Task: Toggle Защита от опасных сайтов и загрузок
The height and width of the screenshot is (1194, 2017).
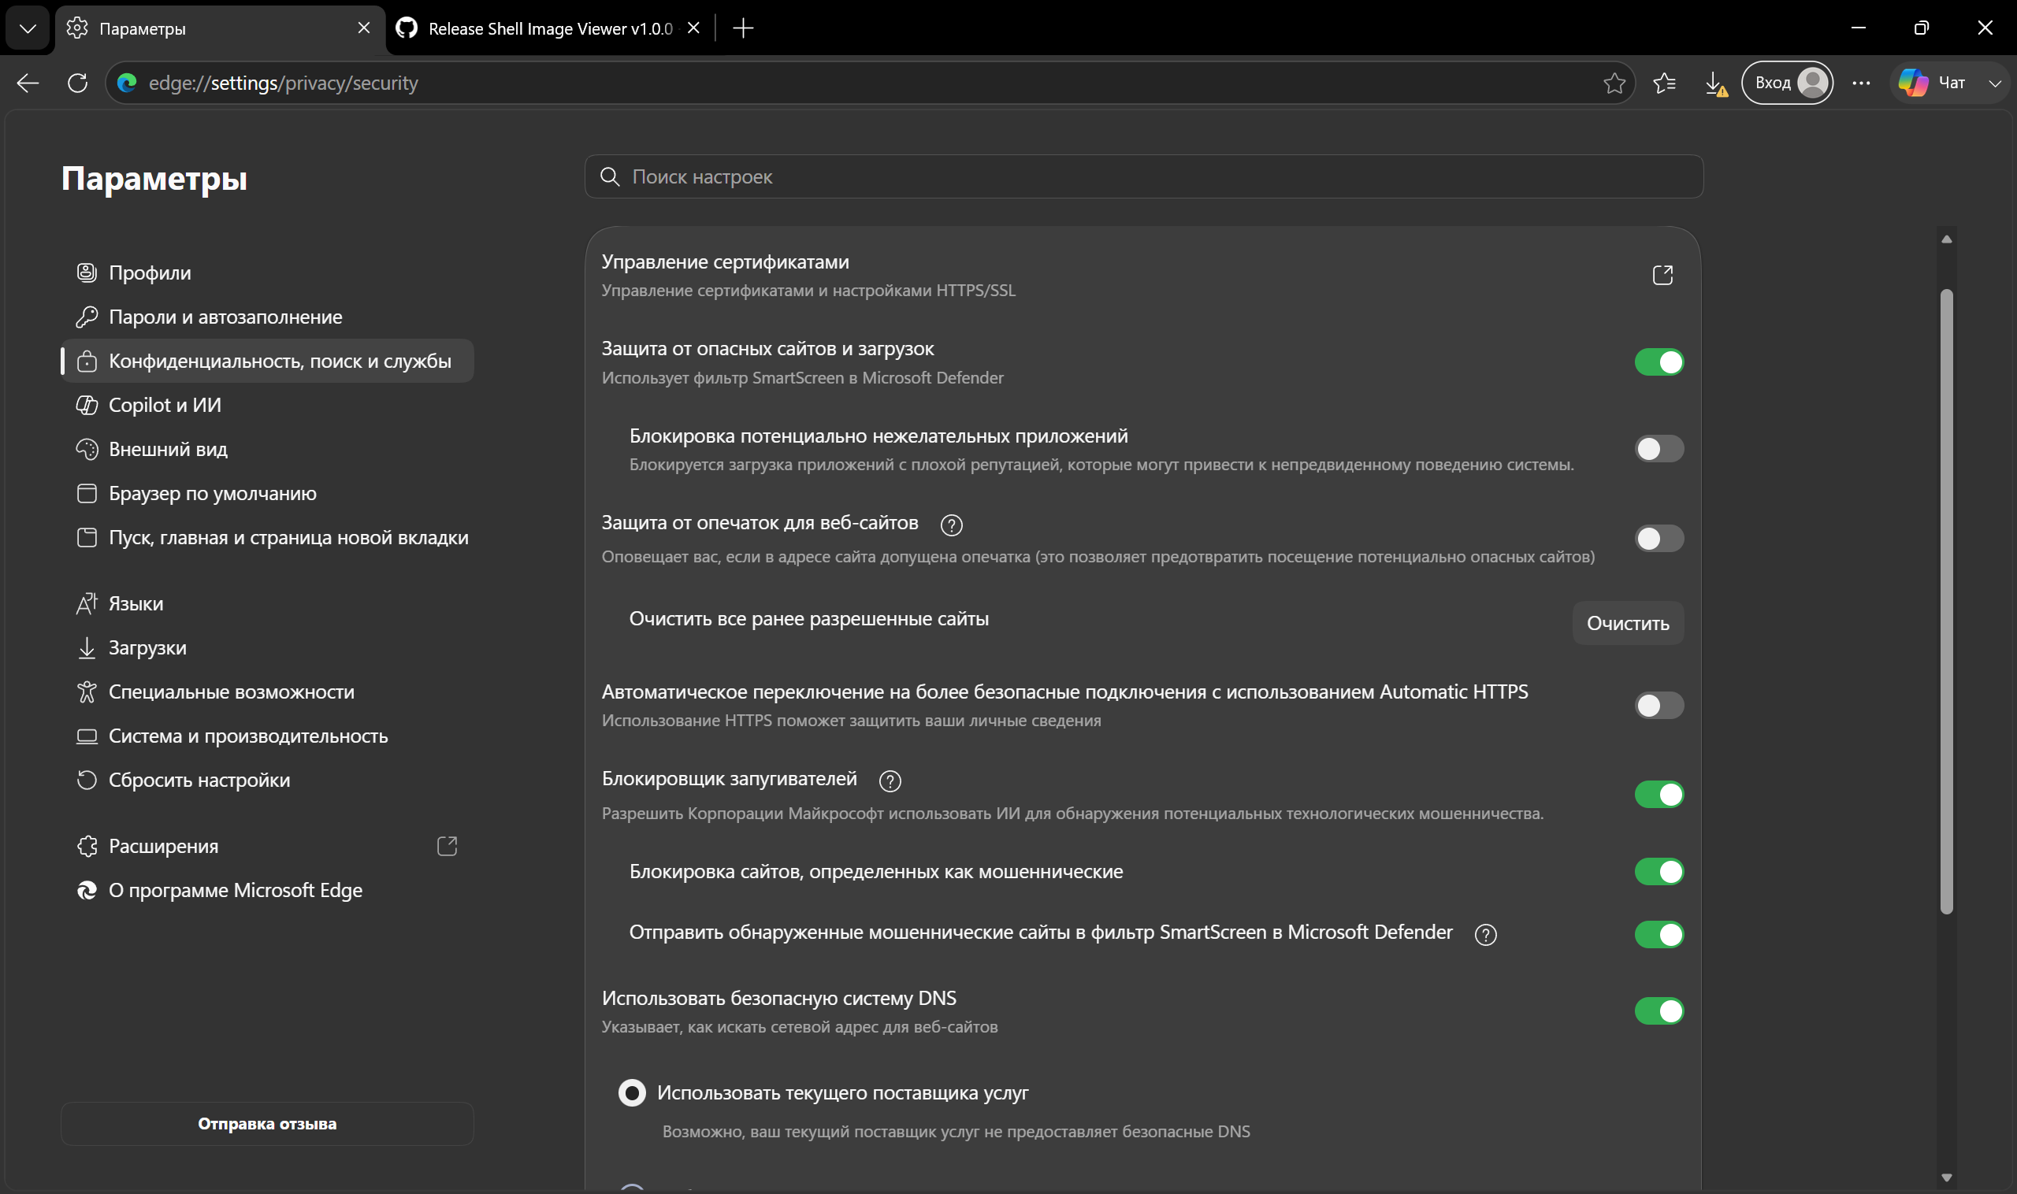Action: [x=1659, y=362]
